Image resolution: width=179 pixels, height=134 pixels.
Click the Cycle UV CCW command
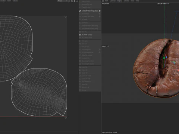86,76
